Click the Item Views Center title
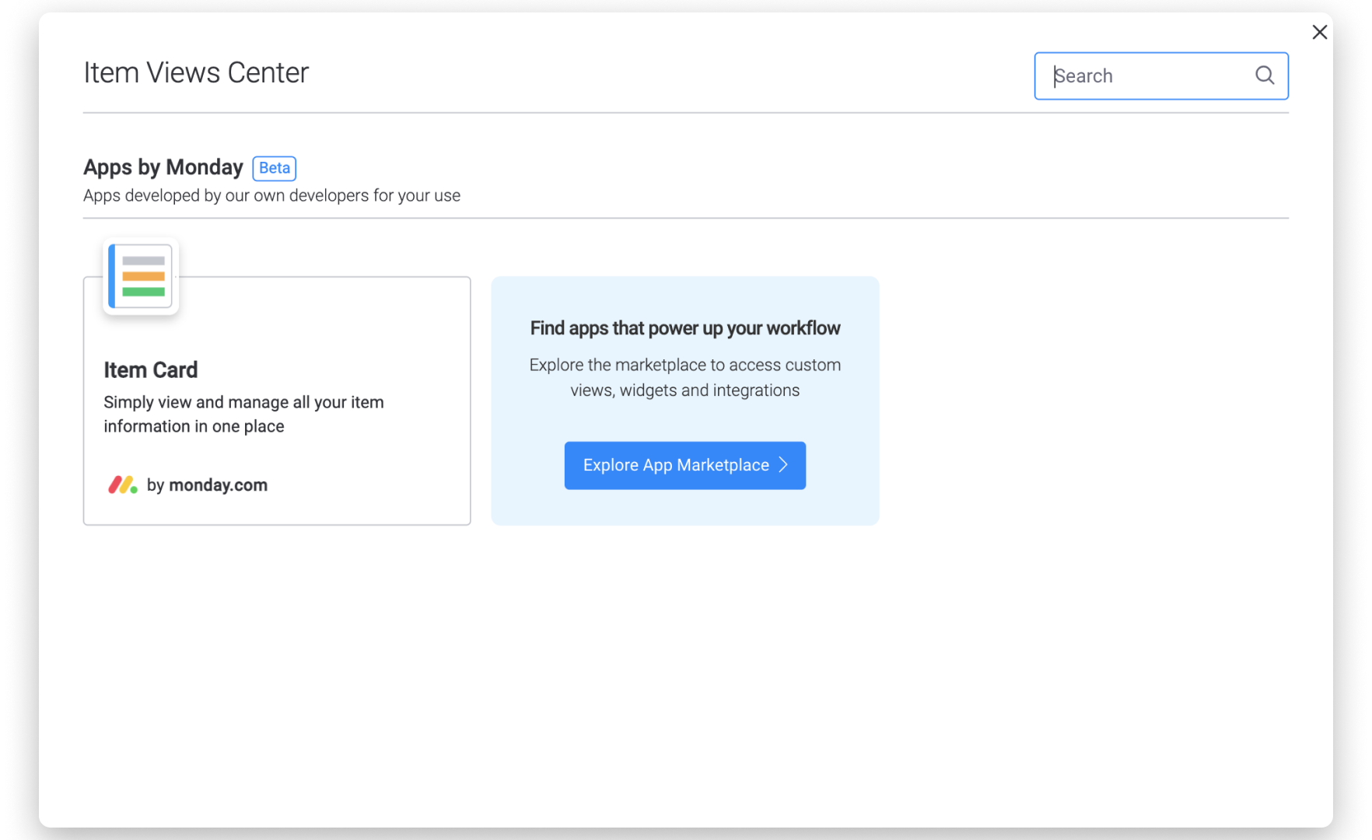 click(196, 72)
